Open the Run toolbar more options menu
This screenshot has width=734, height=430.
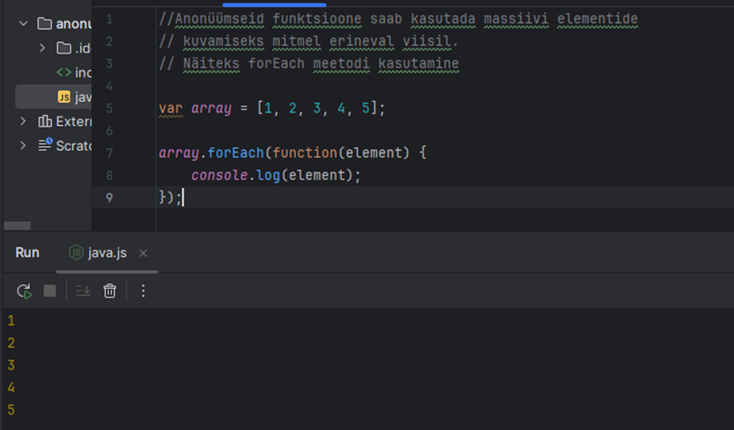tap(143, 291)
